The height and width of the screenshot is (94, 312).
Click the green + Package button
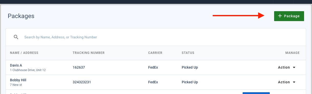[289, 16]
